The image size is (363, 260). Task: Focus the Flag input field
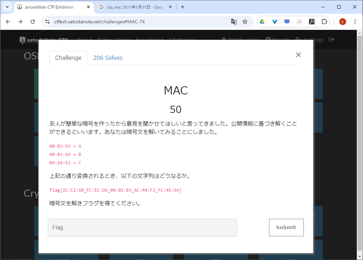[142, 228]
